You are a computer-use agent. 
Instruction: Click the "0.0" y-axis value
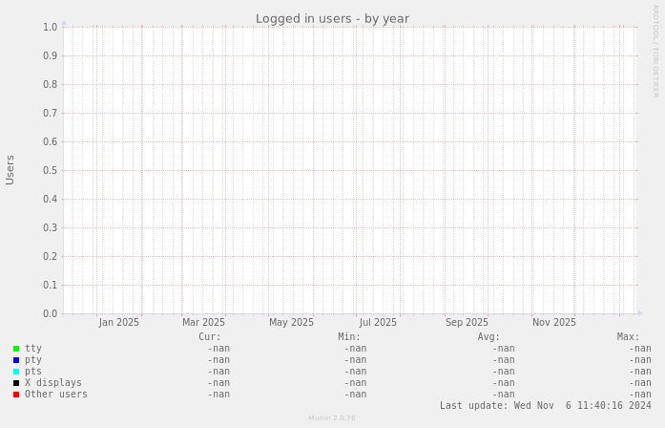click(x=50, y=314)
